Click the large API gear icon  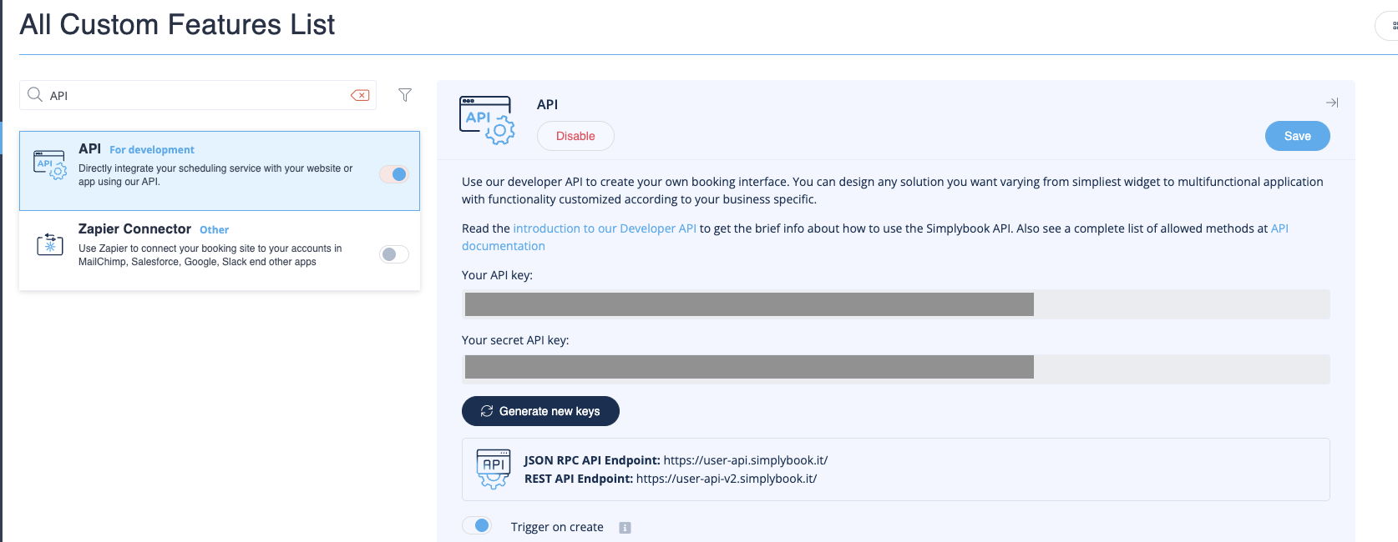[487, 120]
